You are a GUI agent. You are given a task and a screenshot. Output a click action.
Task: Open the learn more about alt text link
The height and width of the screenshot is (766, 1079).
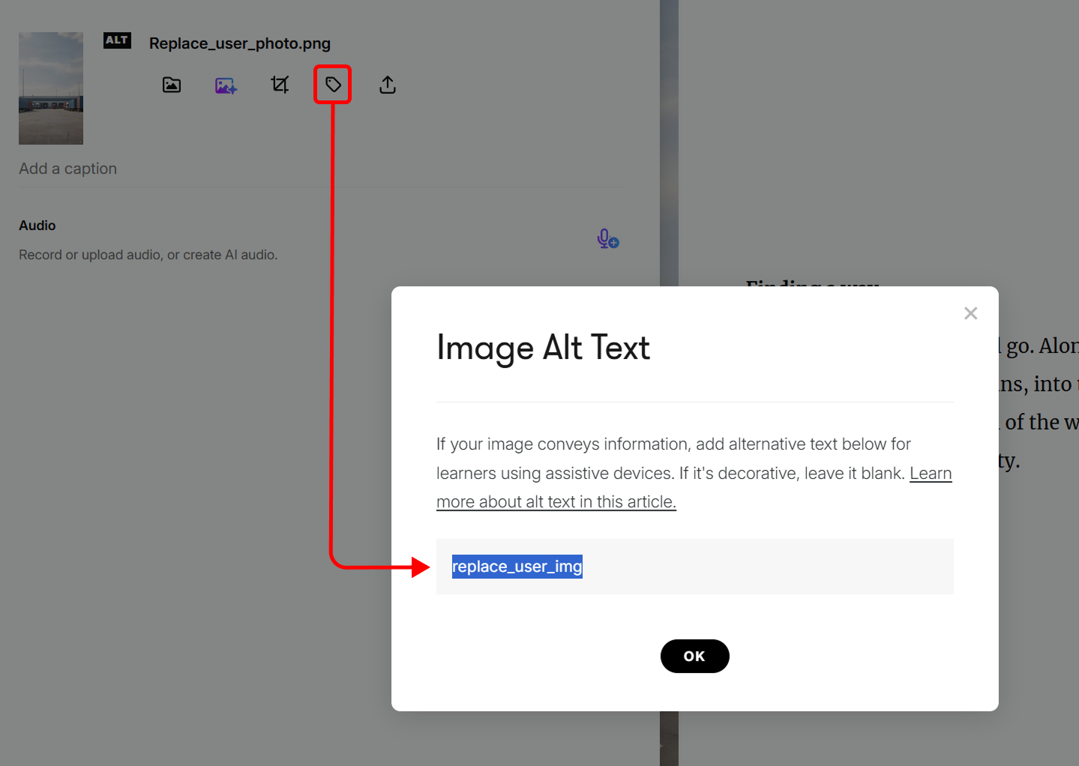556,502
